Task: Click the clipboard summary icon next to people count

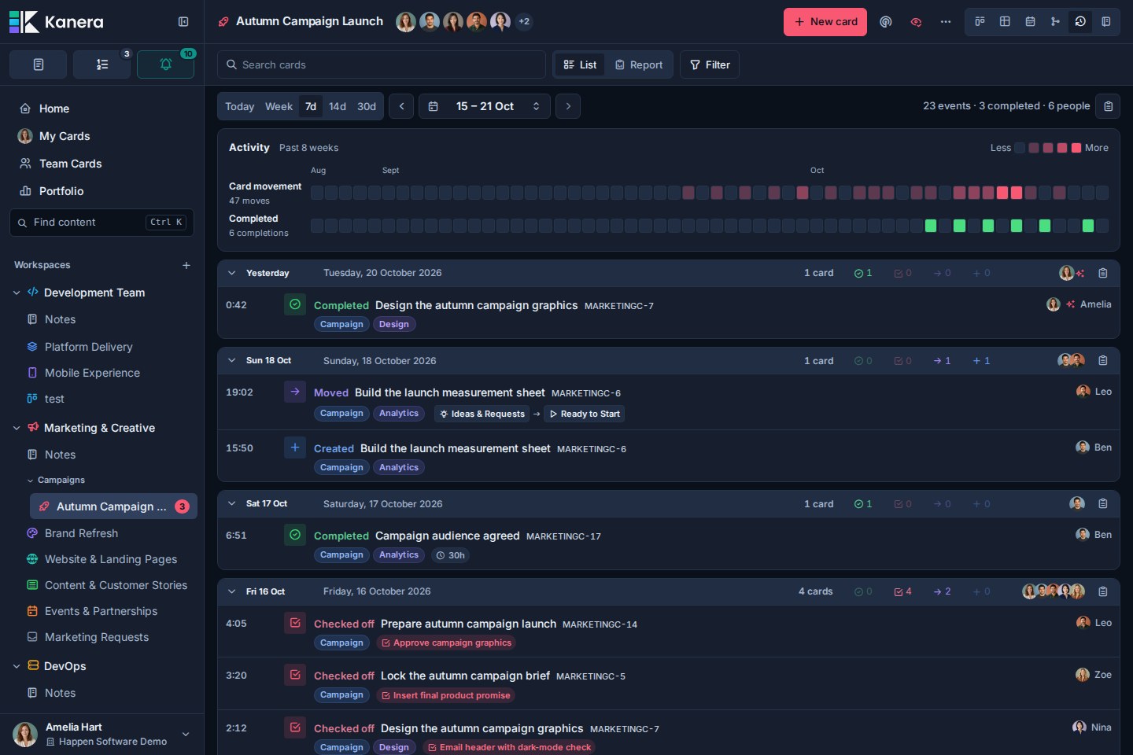Action: [x=1109, y=106]
